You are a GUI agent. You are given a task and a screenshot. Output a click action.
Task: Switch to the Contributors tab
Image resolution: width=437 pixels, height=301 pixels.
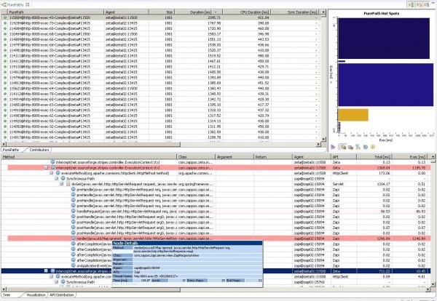39,150
